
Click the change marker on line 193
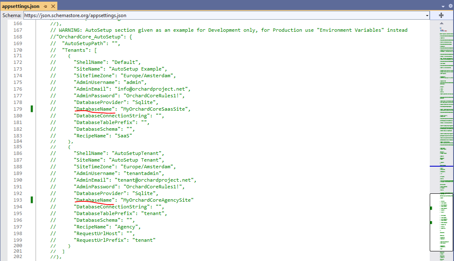tap(32, 200)
